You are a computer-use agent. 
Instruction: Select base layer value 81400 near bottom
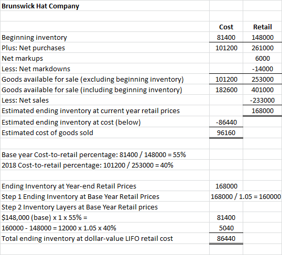click(x=226, y=218)
